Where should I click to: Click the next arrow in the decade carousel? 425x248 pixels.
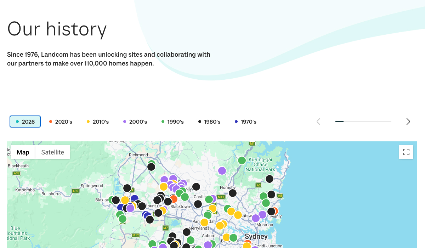(x=408, y=122)
